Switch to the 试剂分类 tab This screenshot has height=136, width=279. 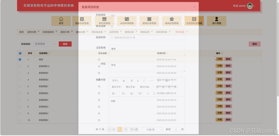click(x=32, y=32)
